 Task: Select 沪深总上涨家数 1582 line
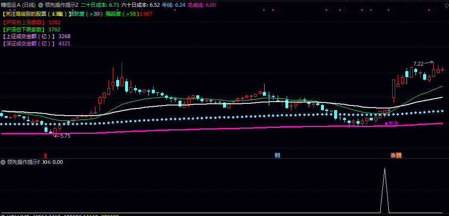pyautogui.click(x=31, y=22)
